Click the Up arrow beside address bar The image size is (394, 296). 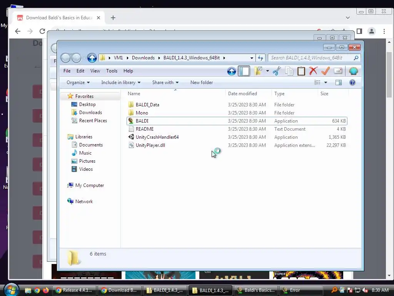click(x=92, y=58)
